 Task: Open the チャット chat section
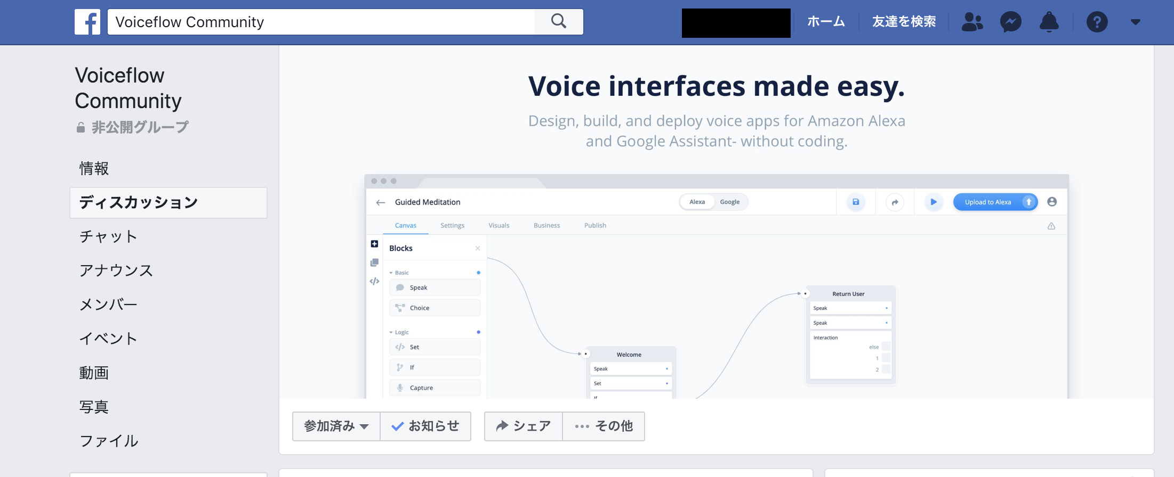pos(108,236)
